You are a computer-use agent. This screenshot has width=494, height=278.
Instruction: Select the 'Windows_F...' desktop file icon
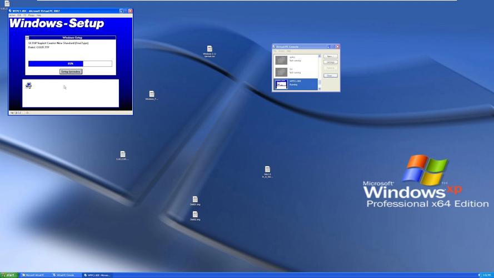click(x=152, y=95)
